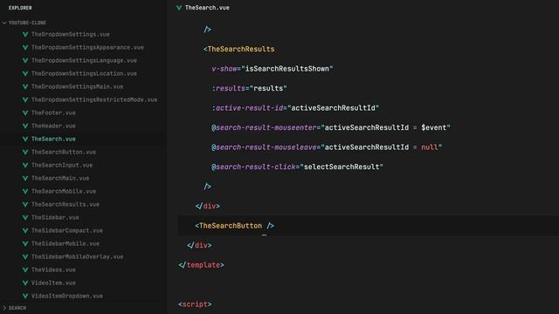Click the @search-result-mouseenter event attribute

coord(264,127)
